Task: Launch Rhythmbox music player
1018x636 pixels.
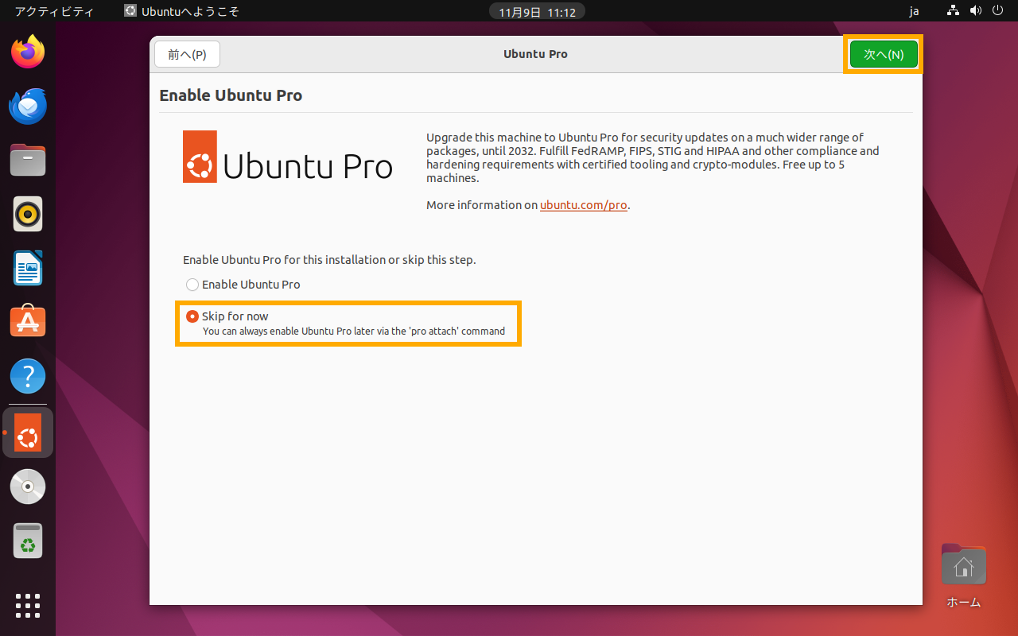Action: pos(28,214)
